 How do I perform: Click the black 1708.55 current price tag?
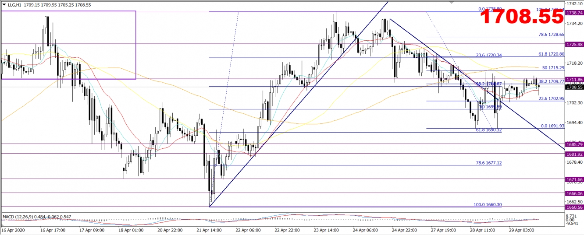pyautogui.click(x=574, y=87)
